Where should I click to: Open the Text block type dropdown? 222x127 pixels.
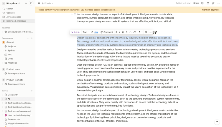pyautogui.click(x=85, y=32)
